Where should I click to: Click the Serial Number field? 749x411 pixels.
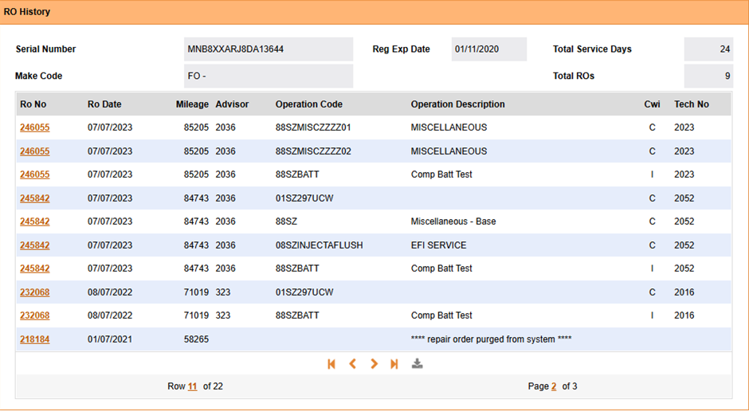[x=268, y=49]
